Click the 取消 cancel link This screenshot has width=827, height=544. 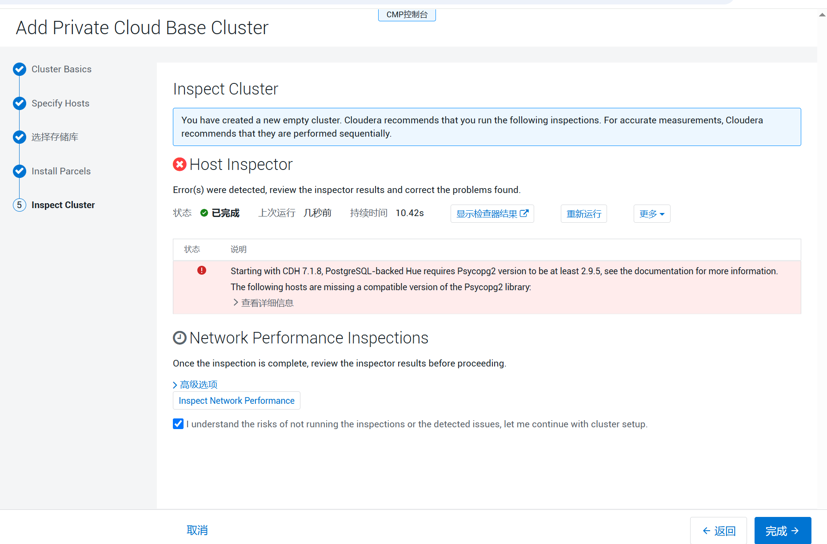(x=197, y=530)
